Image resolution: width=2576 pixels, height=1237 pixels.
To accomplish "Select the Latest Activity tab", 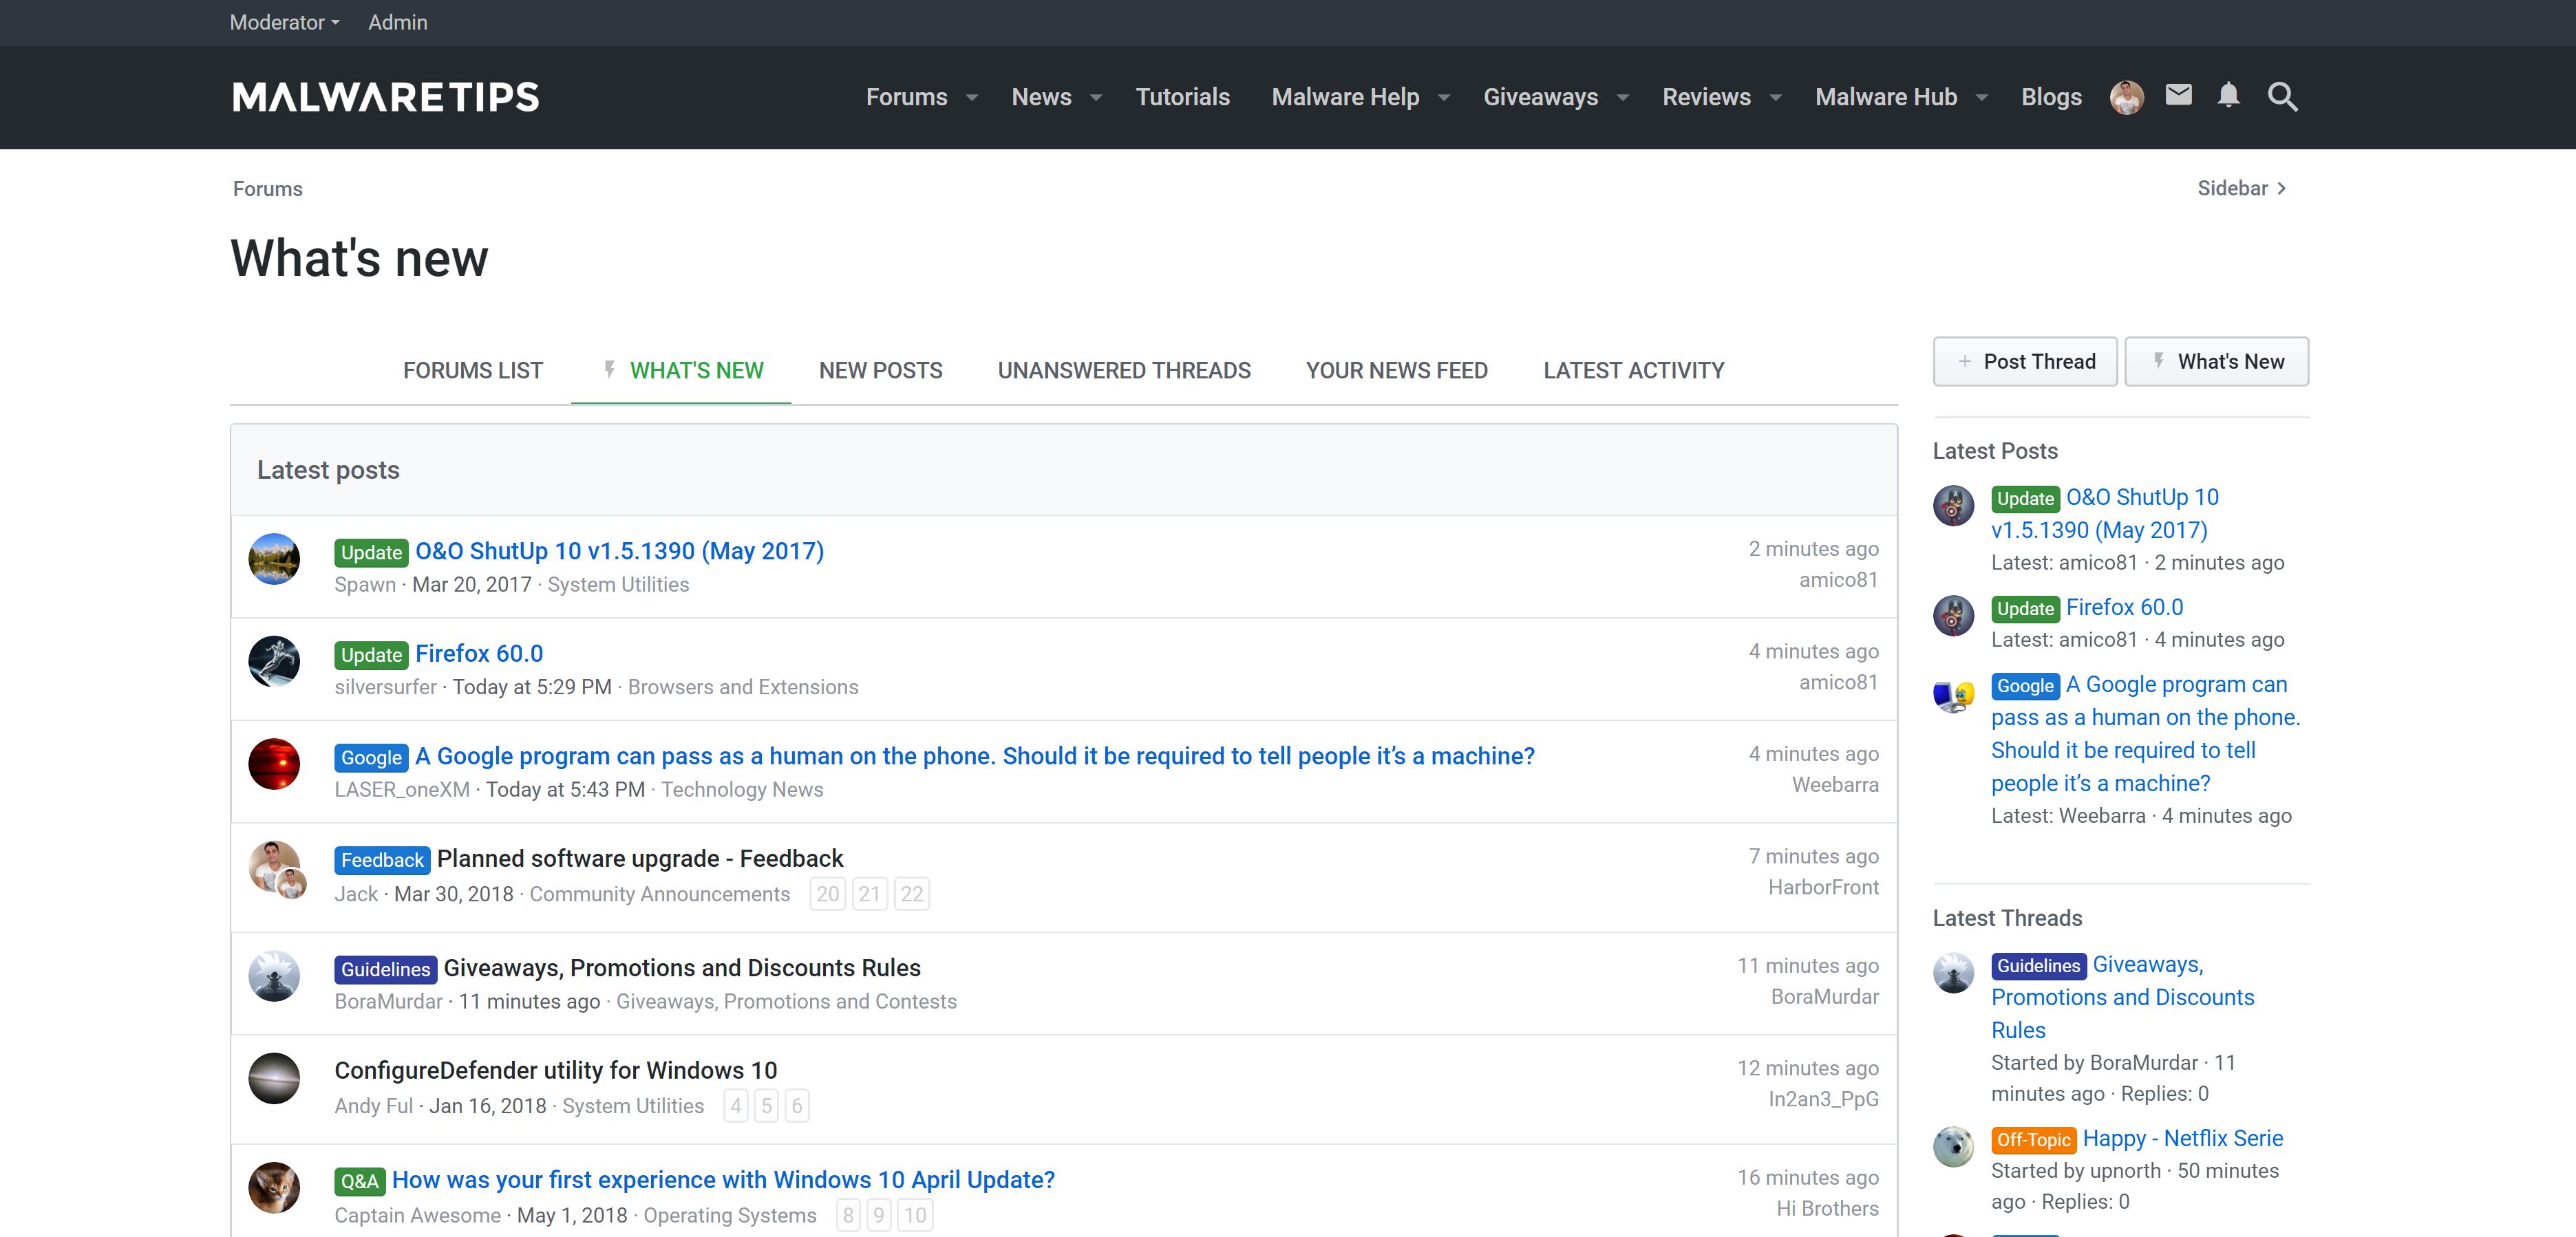I will tap(1633, 370).
